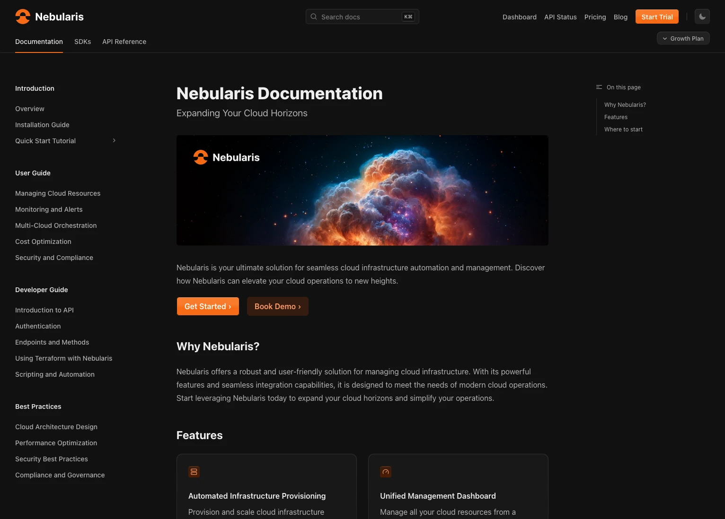This screenshot has width=725, height=519.
Task: Open Monitoring and Alerts page
Action: point(49,209)
